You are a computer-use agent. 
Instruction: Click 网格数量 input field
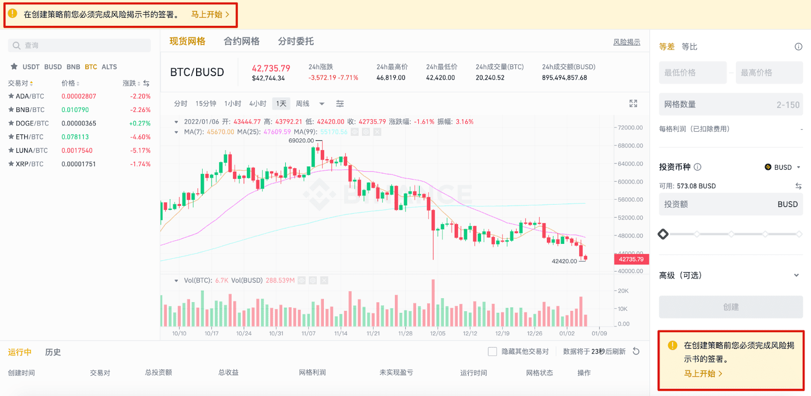[x=730, y=104]
